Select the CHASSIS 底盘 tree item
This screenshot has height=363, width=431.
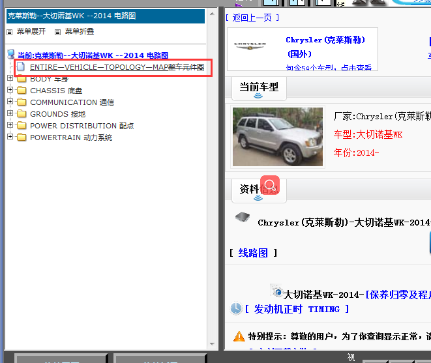[x=56, y=91]
